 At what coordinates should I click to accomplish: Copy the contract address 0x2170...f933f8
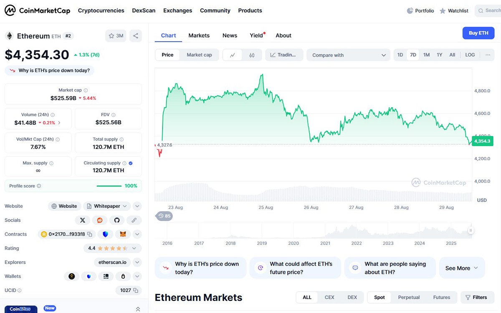point(67,234)
